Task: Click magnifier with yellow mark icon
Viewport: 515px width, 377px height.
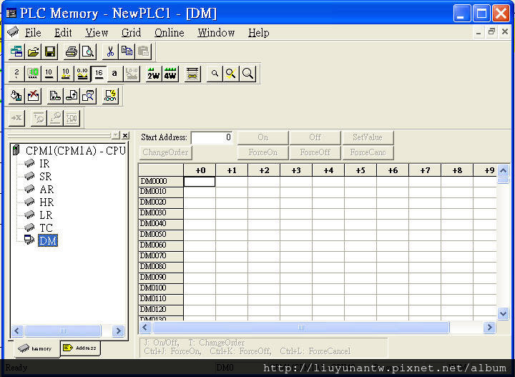Action: point(231,74)
